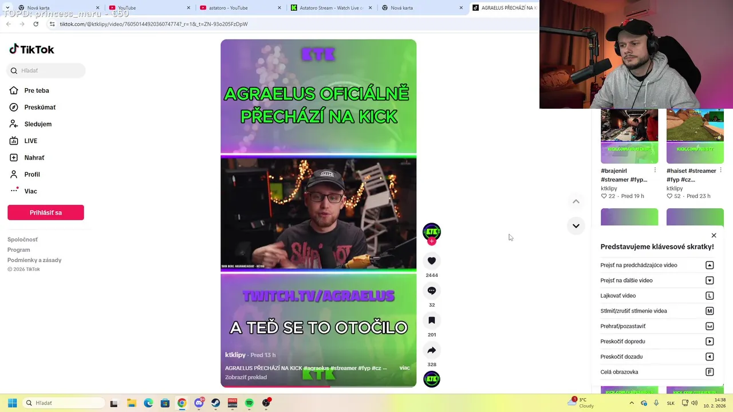This screenshot has height=412, width=733.
Task: Like the #haiset video with 52 hearts
Action: [x=669, y=196]
